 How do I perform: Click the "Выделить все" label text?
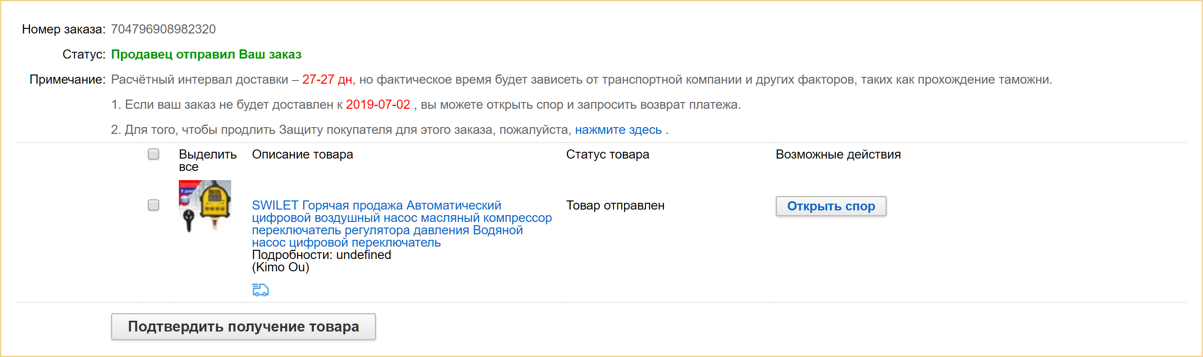click(207, 160)
